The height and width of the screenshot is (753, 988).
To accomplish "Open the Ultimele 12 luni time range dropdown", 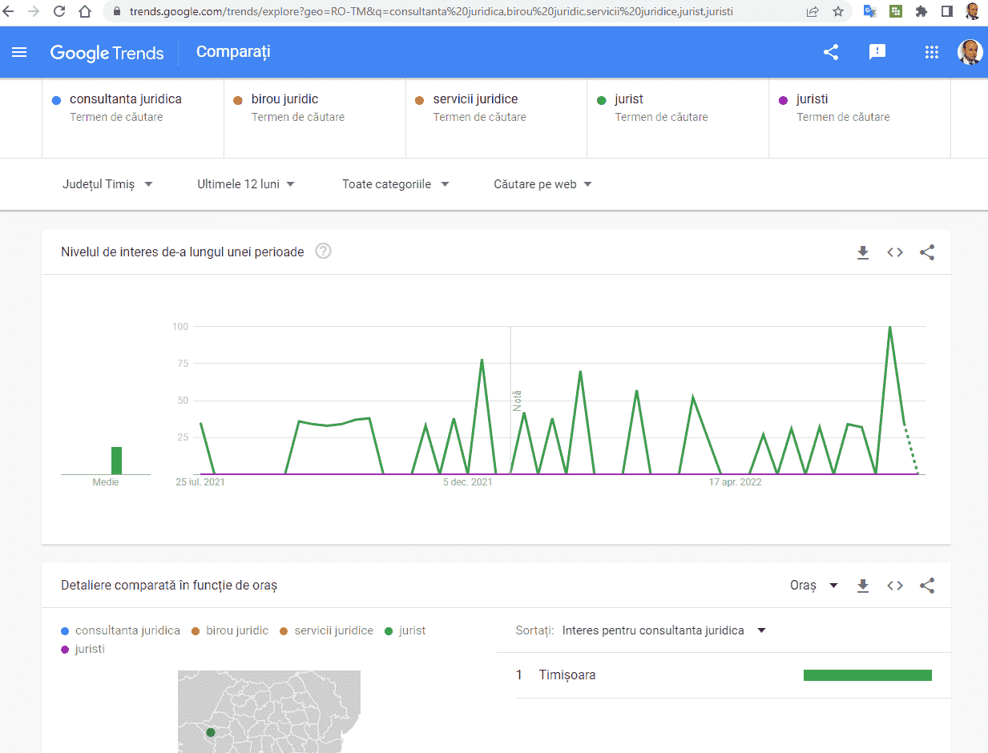I will point(246,184).
